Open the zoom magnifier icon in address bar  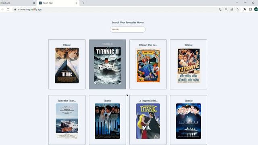pos(226,9)
